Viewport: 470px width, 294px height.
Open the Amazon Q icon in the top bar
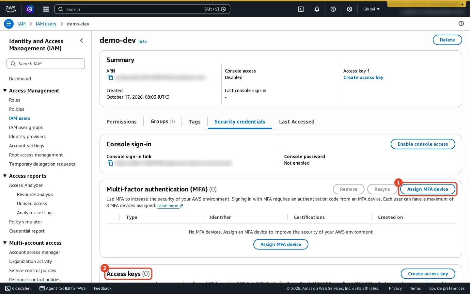30,9
